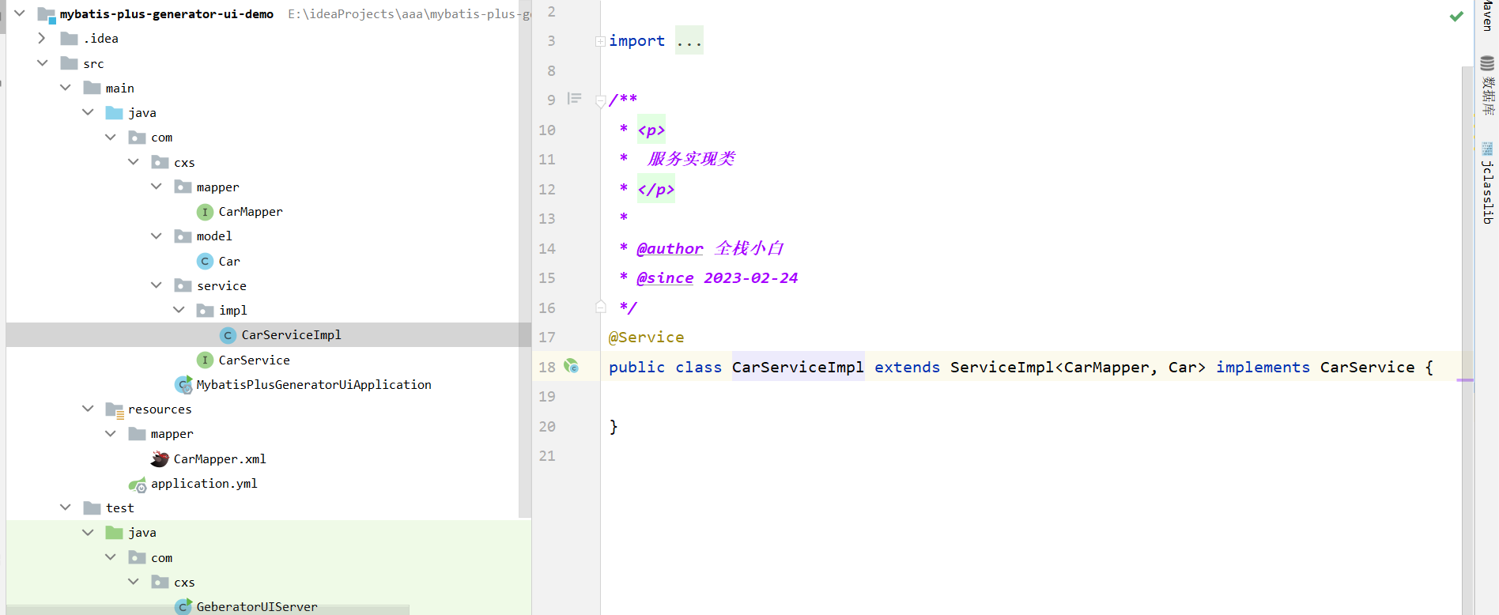Screen dimensions: 1499x615
Task: Click the MybatisPlusGeneratorUiApplication class icon
Action: pos(183,385)
